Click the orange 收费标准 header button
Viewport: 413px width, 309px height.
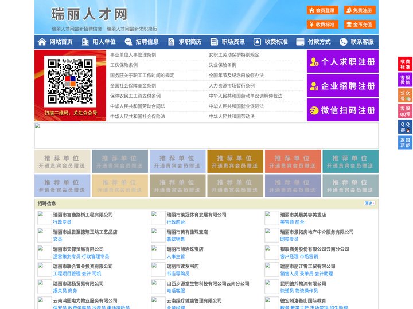coord(322,25)
